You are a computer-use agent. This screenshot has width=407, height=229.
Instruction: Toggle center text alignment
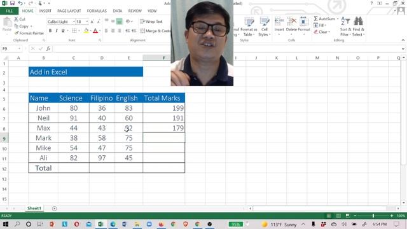coord(113,31)
